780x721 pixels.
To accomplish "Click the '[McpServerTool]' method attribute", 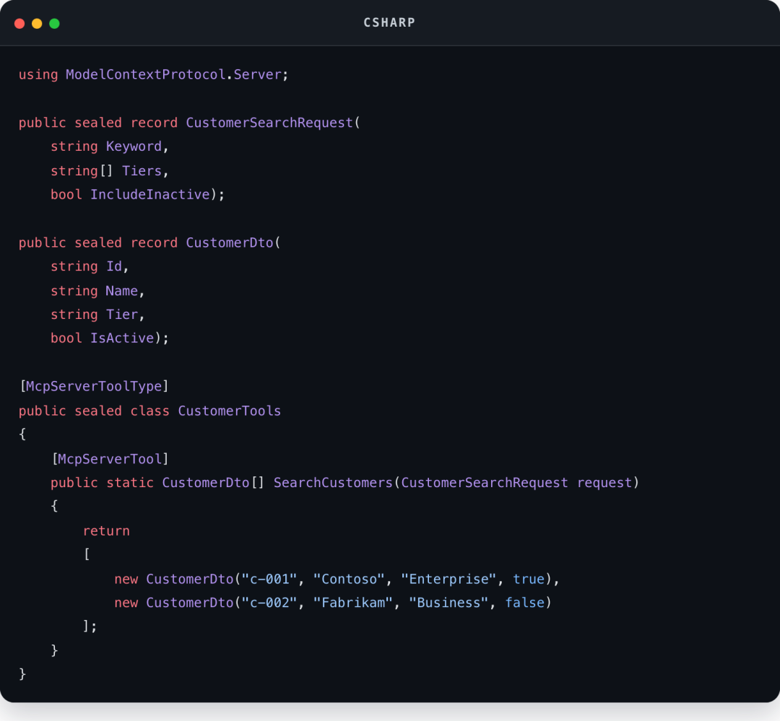I will pos(110,459).
